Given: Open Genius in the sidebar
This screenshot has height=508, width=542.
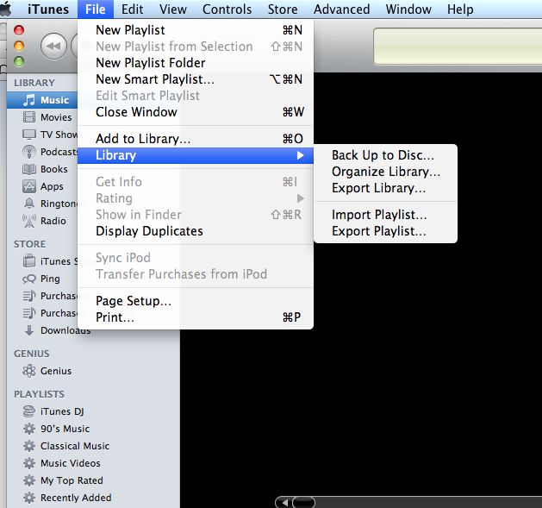Looking at the screenshot, I should pyautogui.click(x=56, y=371).
